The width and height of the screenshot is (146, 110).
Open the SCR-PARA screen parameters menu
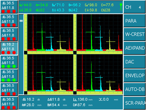click(x=135, y=103)
